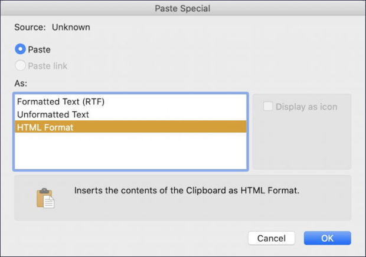Cancel the Paste Special dialog
The image size is (366, 257).
tap(272, 238)
